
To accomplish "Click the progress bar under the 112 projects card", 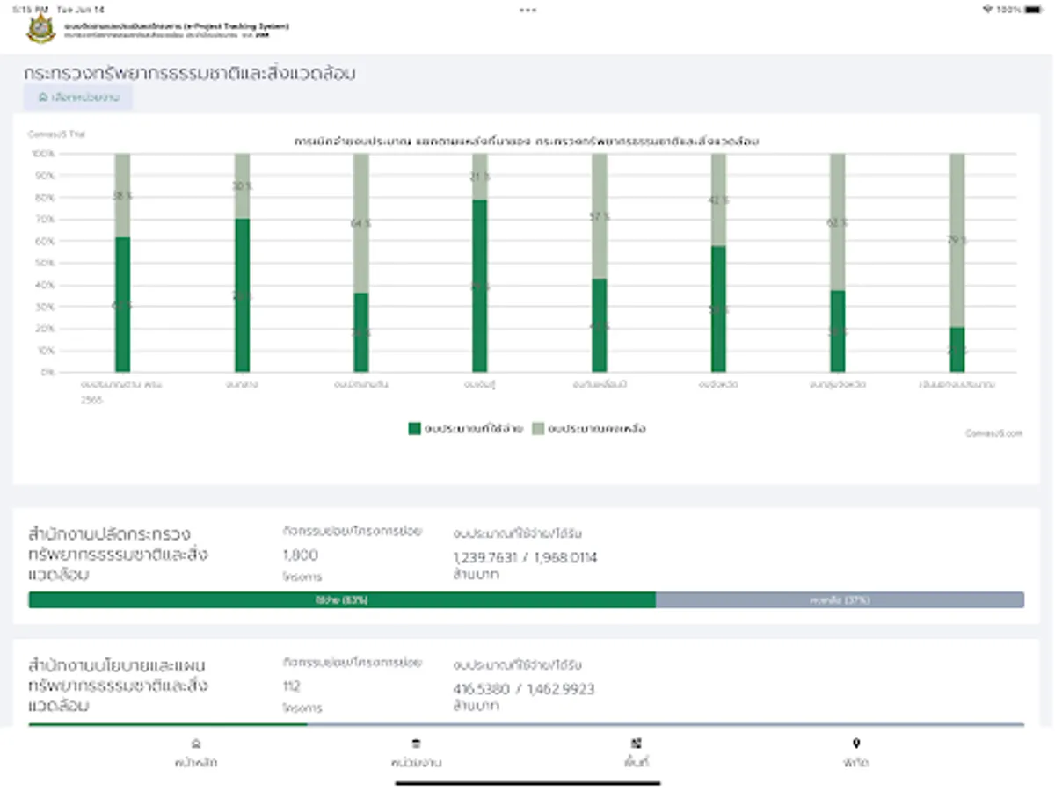I will click(526, 725).
